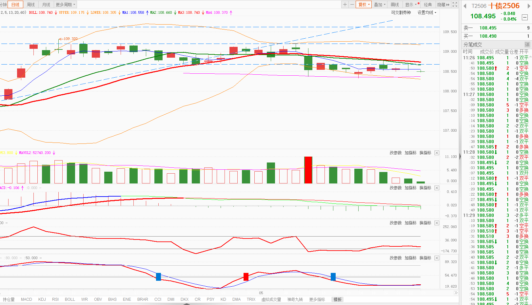Select TRIX indicator tab
Viewport: 532px width, 305px height.
coord(251,299)
